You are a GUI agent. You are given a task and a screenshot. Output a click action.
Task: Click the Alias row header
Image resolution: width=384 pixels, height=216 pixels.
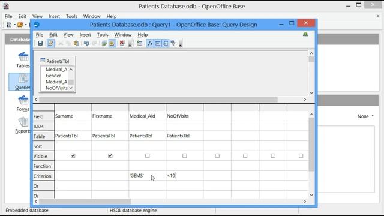[x=43, y=127]
